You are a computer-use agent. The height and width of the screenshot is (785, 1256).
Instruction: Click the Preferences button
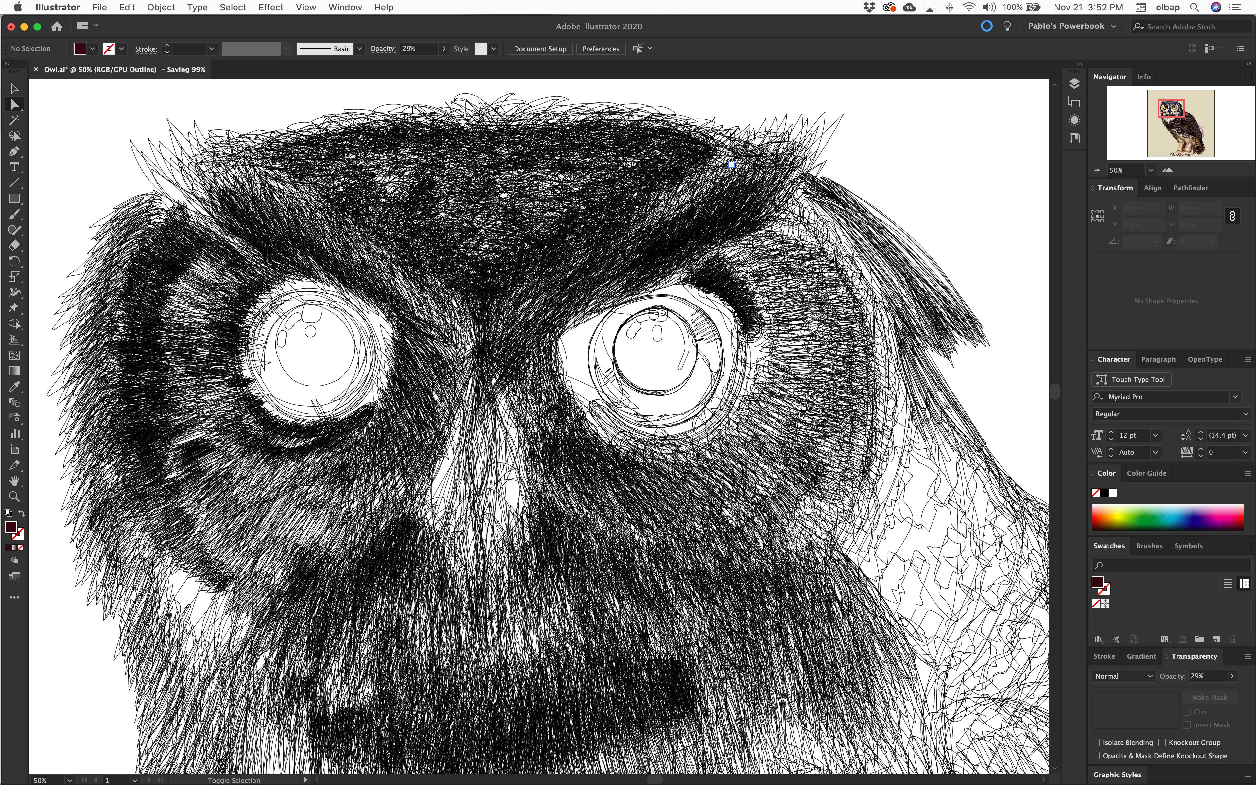coord(601,49)
